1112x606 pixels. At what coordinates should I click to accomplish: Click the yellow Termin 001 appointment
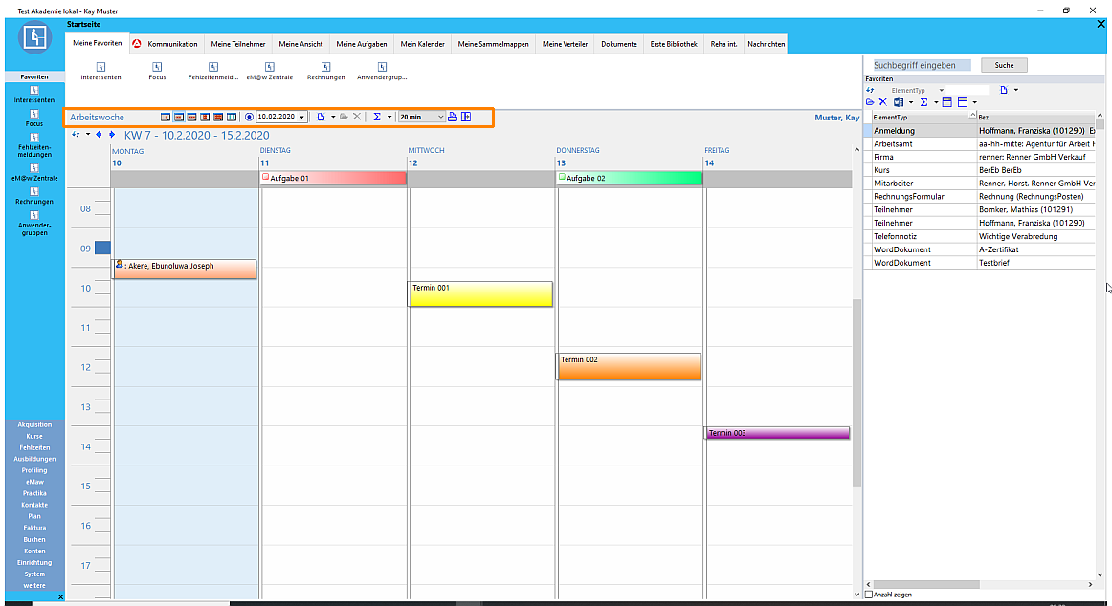[480, 294]
